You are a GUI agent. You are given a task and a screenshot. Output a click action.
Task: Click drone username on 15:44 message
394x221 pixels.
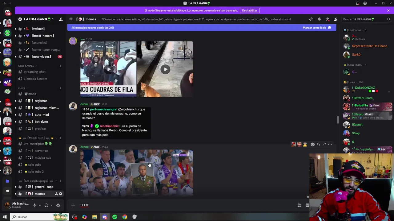tap(84, 147)
